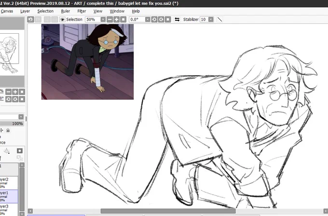The width and height of the screenshot is (328, 216).
Task: Click the navigator reset rotation square button
Action: click(22, 99)
